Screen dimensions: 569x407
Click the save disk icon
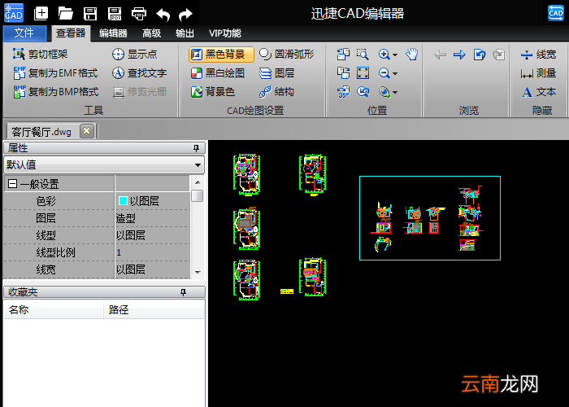[x=90, y=14]
